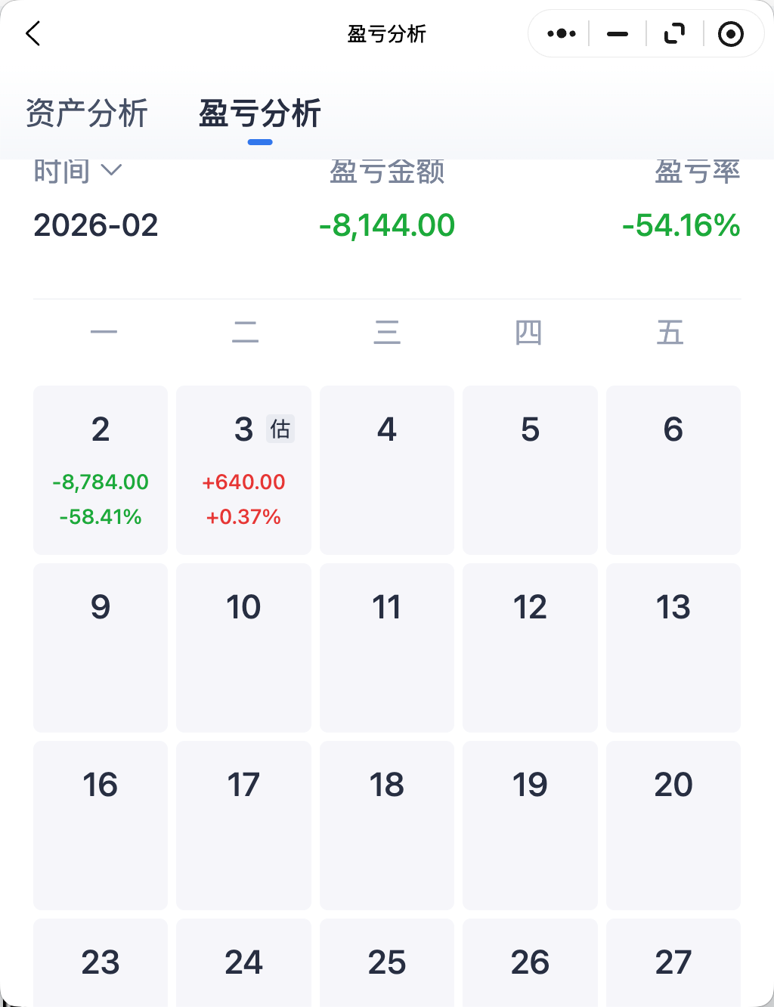Viewport: 774px width, 1007px height.
Task: Click the 盈亏金额 column header
Action: coord(387,172)
